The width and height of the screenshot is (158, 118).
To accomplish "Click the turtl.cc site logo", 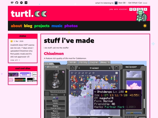I will tap(29, 13).
